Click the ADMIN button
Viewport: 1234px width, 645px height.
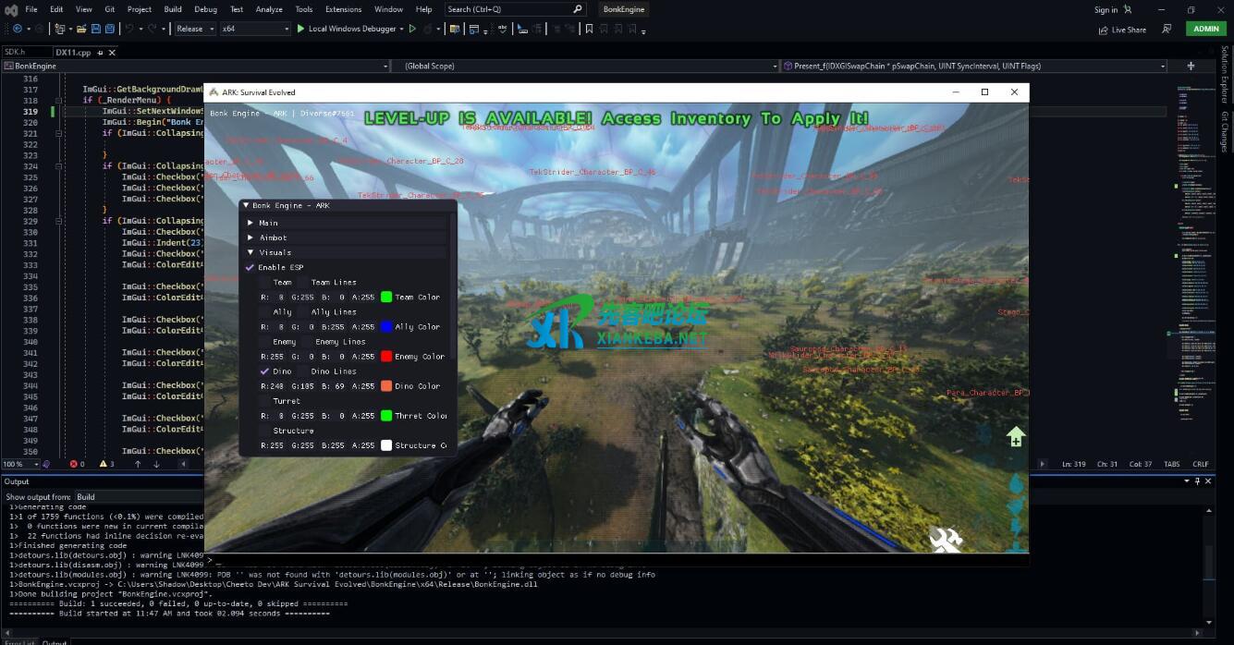(1205, 29)
